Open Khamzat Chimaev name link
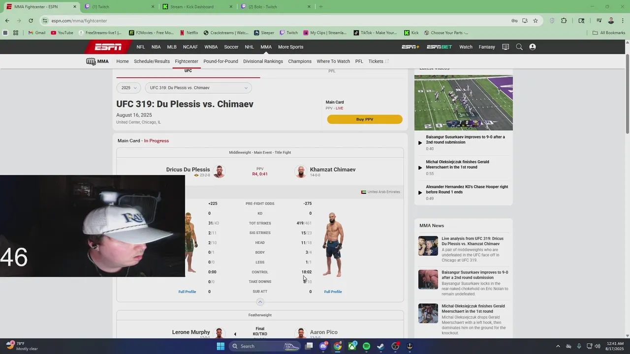The height and width of the screenshot is (354, 630). [333, 170]
